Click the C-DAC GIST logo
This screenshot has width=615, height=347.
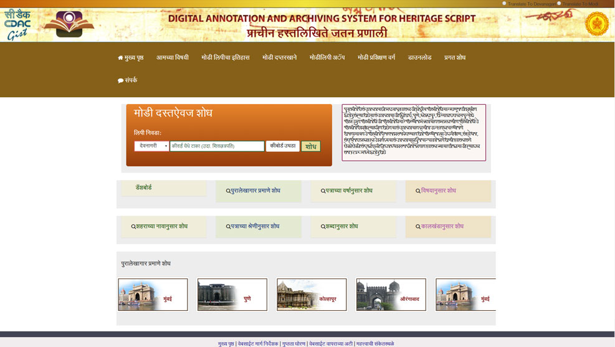[17, 25]
